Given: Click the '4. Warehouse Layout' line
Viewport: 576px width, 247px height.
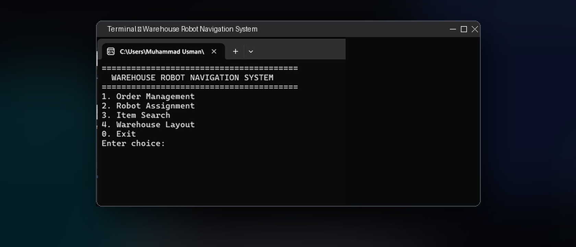Looking at the screenshot, I should pyautogui.click(x=148, y=125).
